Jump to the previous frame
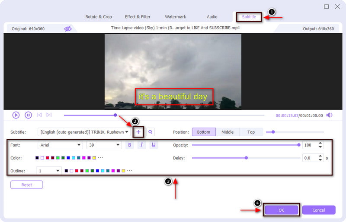 coord(39,115)
